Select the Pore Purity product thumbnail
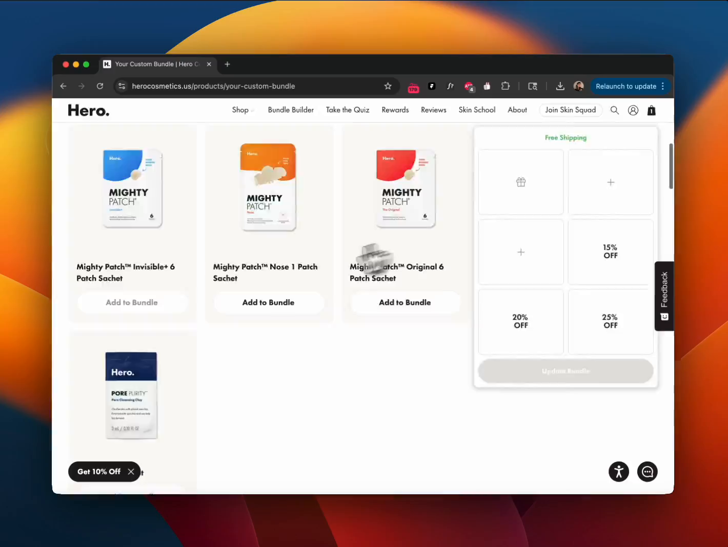Image resolution: width=728 pixels, height=547 pixels. click(x=131, y=395)
